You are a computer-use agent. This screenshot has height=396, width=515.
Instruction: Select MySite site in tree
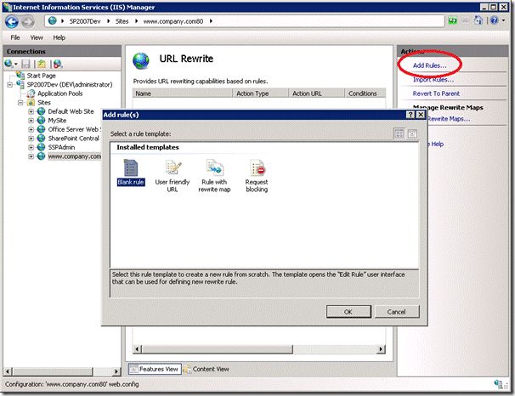tap(57, 121)
